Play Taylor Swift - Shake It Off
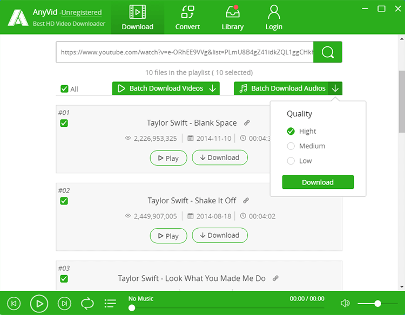This screenshot has width=405, height=315. tap(168, 236)
